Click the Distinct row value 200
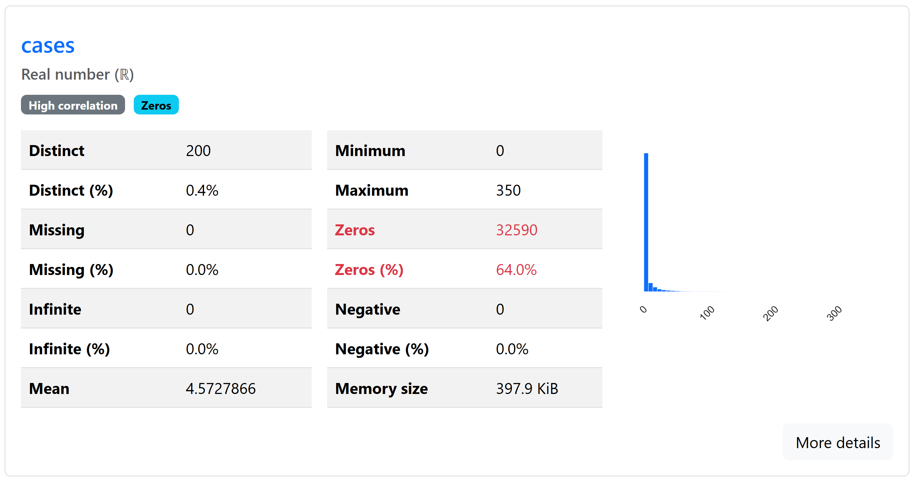Image resolution: width=915 pixels, height=481 pixels. 198,151
